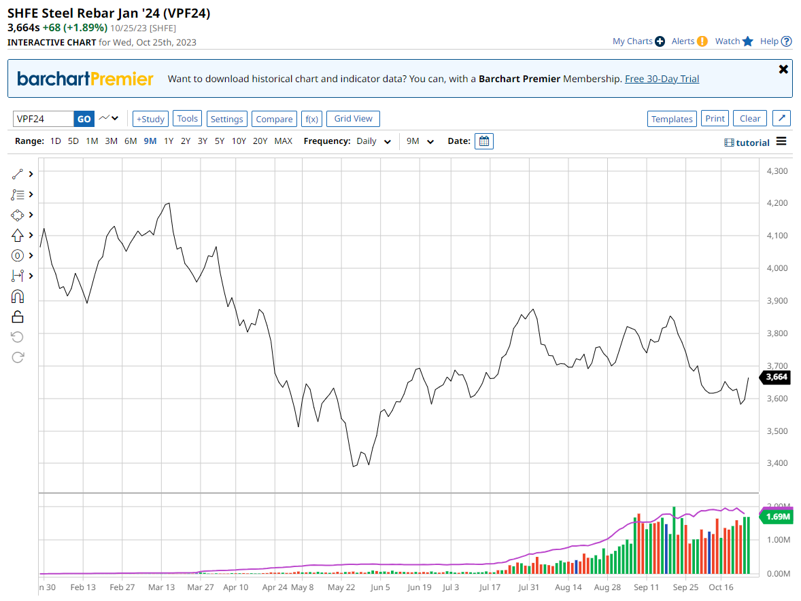Set range to 2Y

[186, 141]
